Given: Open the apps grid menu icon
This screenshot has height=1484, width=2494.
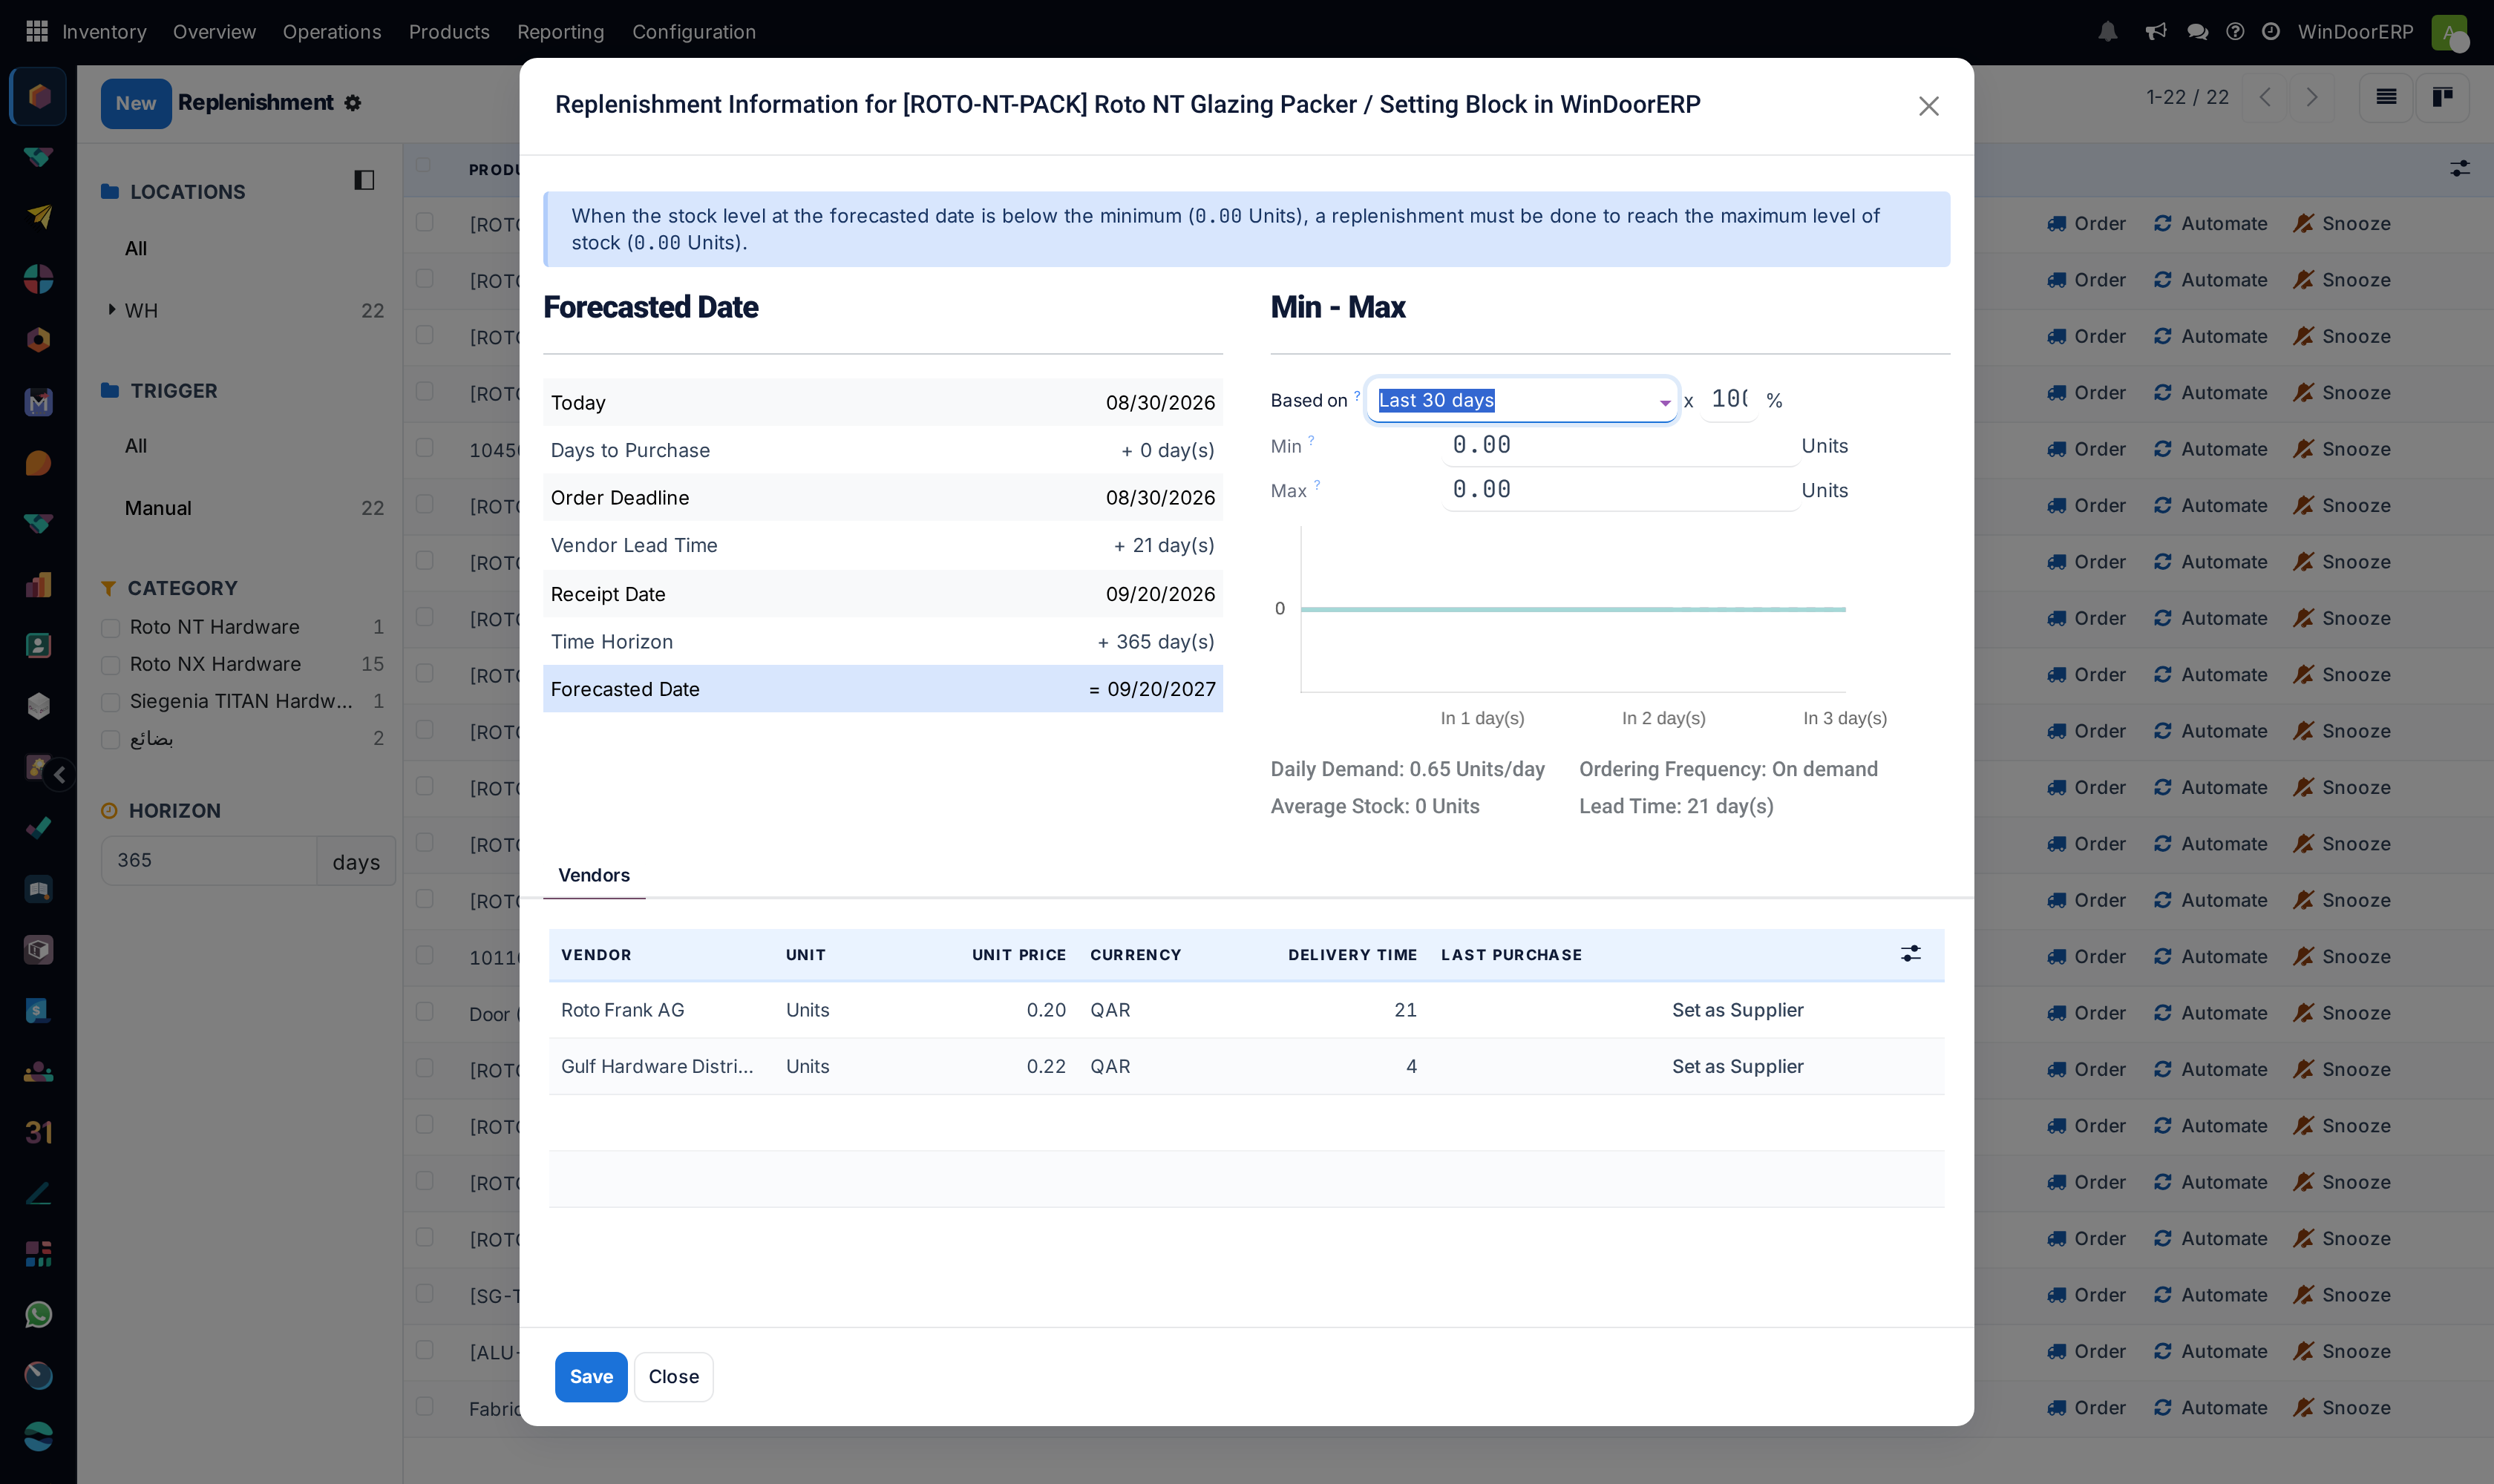Looking at the screenshot, I should point(37,31).
